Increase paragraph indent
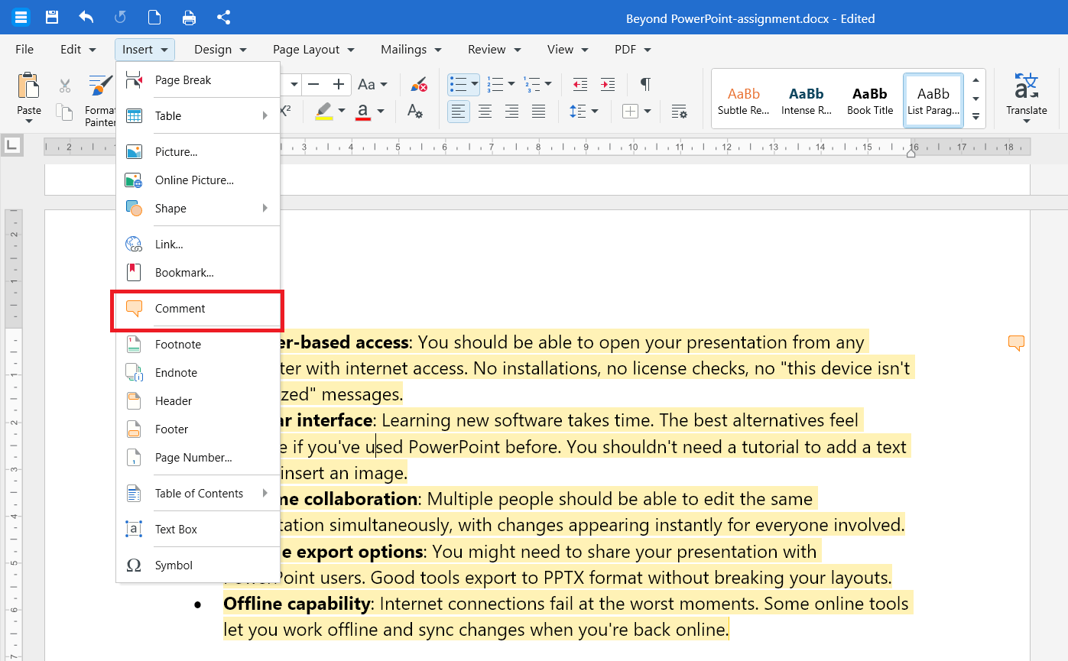Viewport: 1068px width, 661px height. point(608,84)
